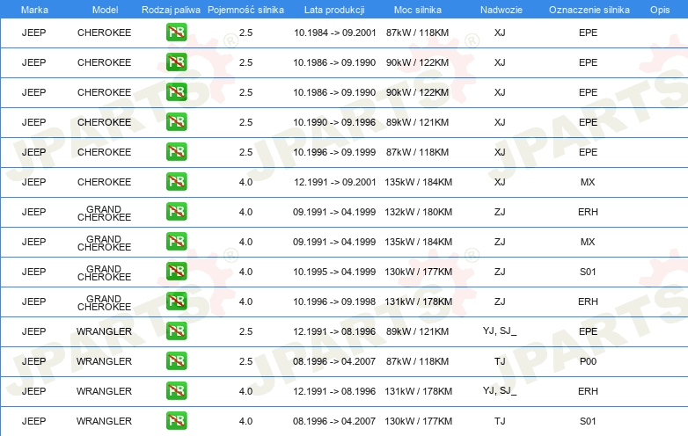Select the Pojemność silnika header
Image resolution: width=688 pixels, height=436 pixels.
point(245,10)
